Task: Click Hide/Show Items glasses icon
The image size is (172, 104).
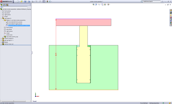Action: [x=99, y=5]
